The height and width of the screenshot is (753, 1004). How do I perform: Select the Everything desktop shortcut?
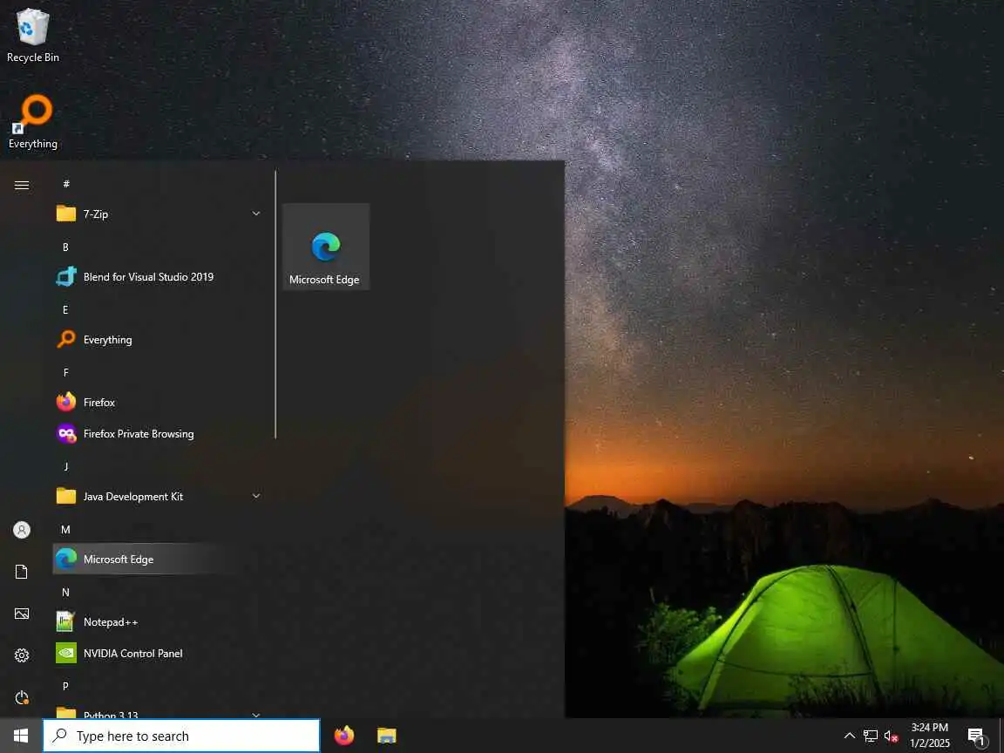coord(32,122)
